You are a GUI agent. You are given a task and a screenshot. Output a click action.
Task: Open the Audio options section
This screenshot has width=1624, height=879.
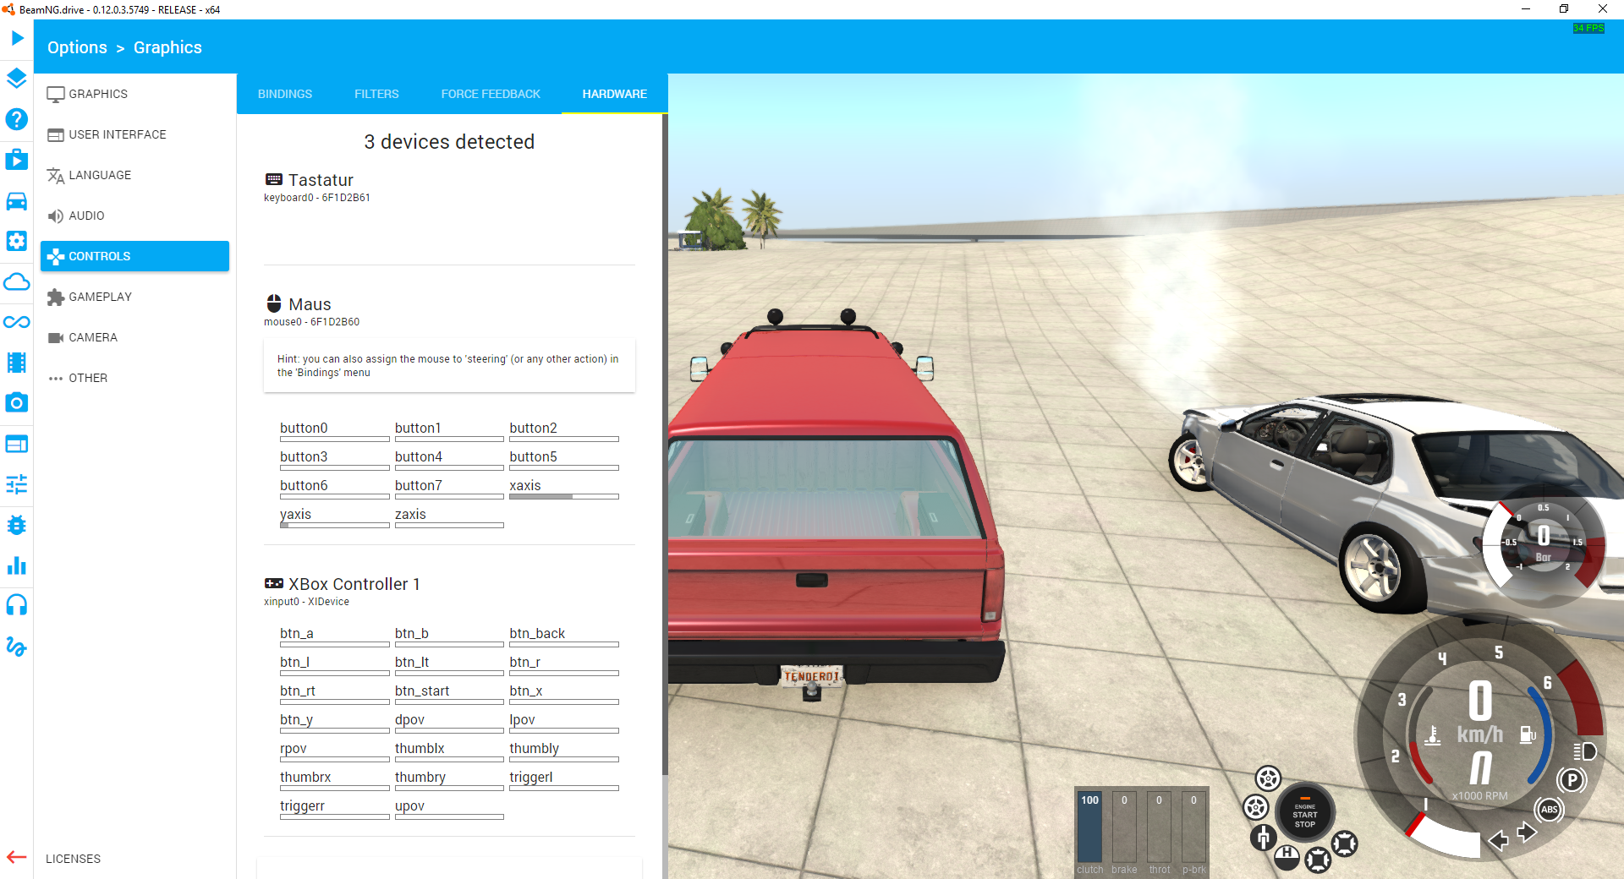click(x=134, y=216)
